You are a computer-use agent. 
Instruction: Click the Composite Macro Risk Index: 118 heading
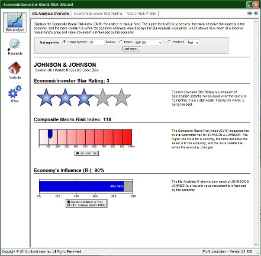point(72,119)
